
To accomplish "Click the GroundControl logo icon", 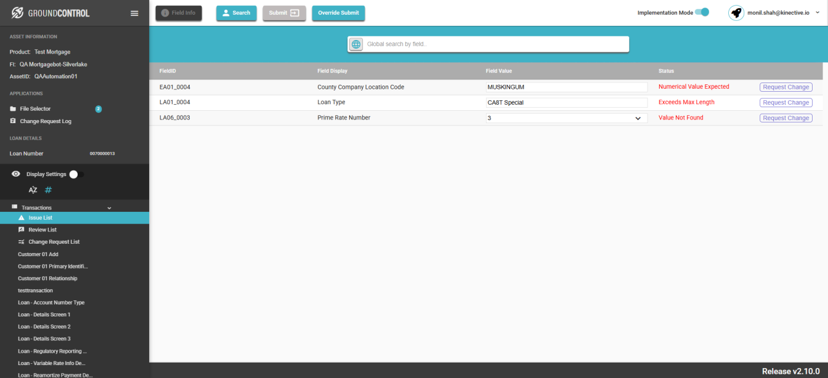I will [x=18, y=13].
